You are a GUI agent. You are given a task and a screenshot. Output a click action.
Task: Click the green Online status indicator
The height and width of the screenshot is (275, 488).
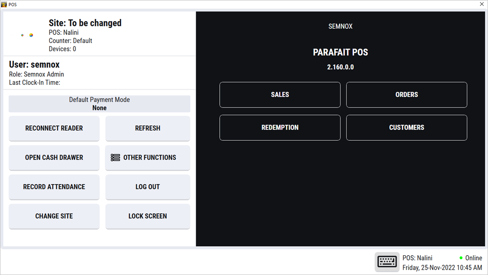click(461, 258)
